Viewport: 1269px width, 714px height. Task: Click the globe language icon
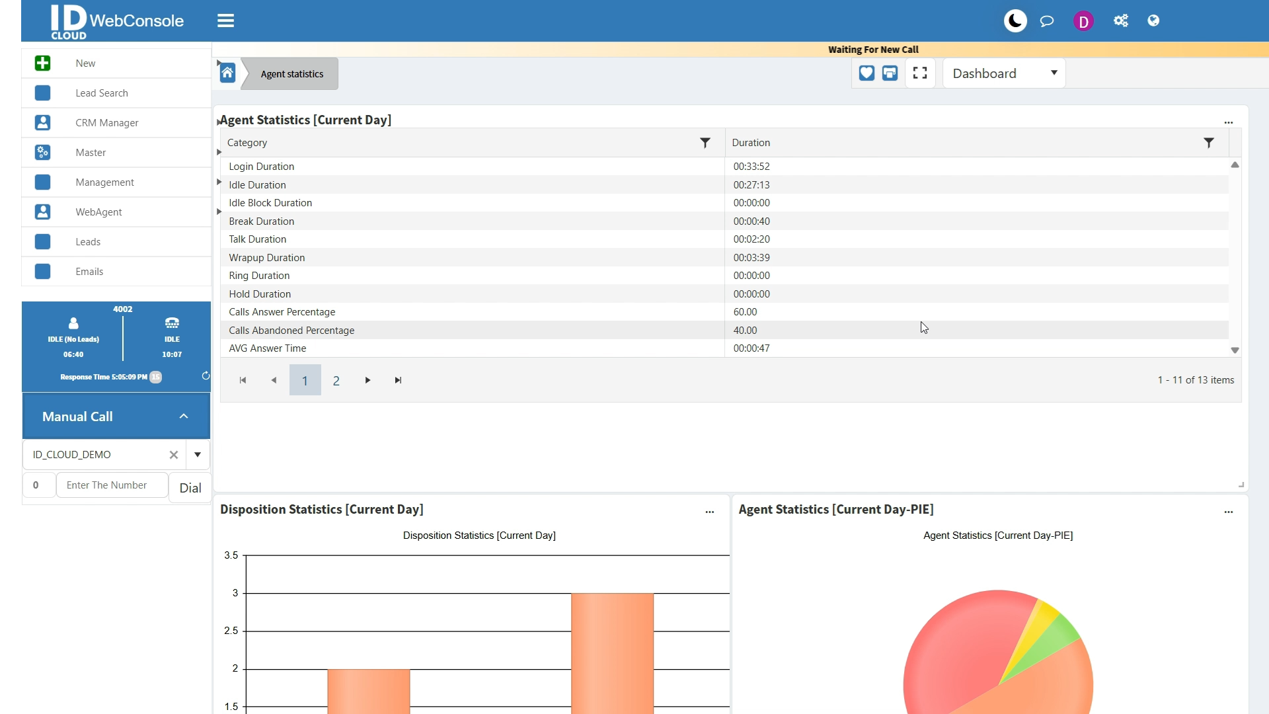[1154, 20]
